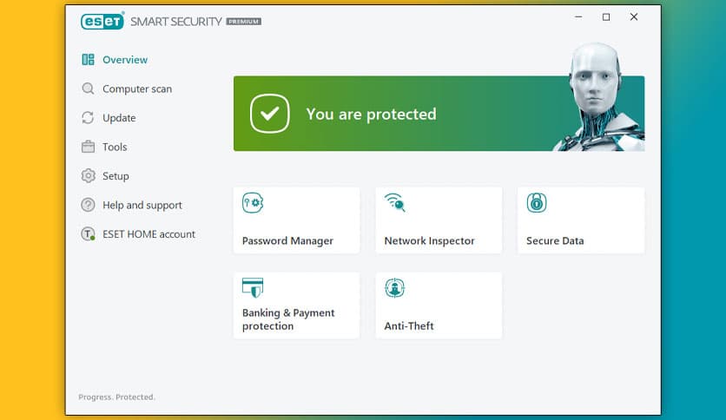Launch Banking & Payment protection

coord(296,305)
